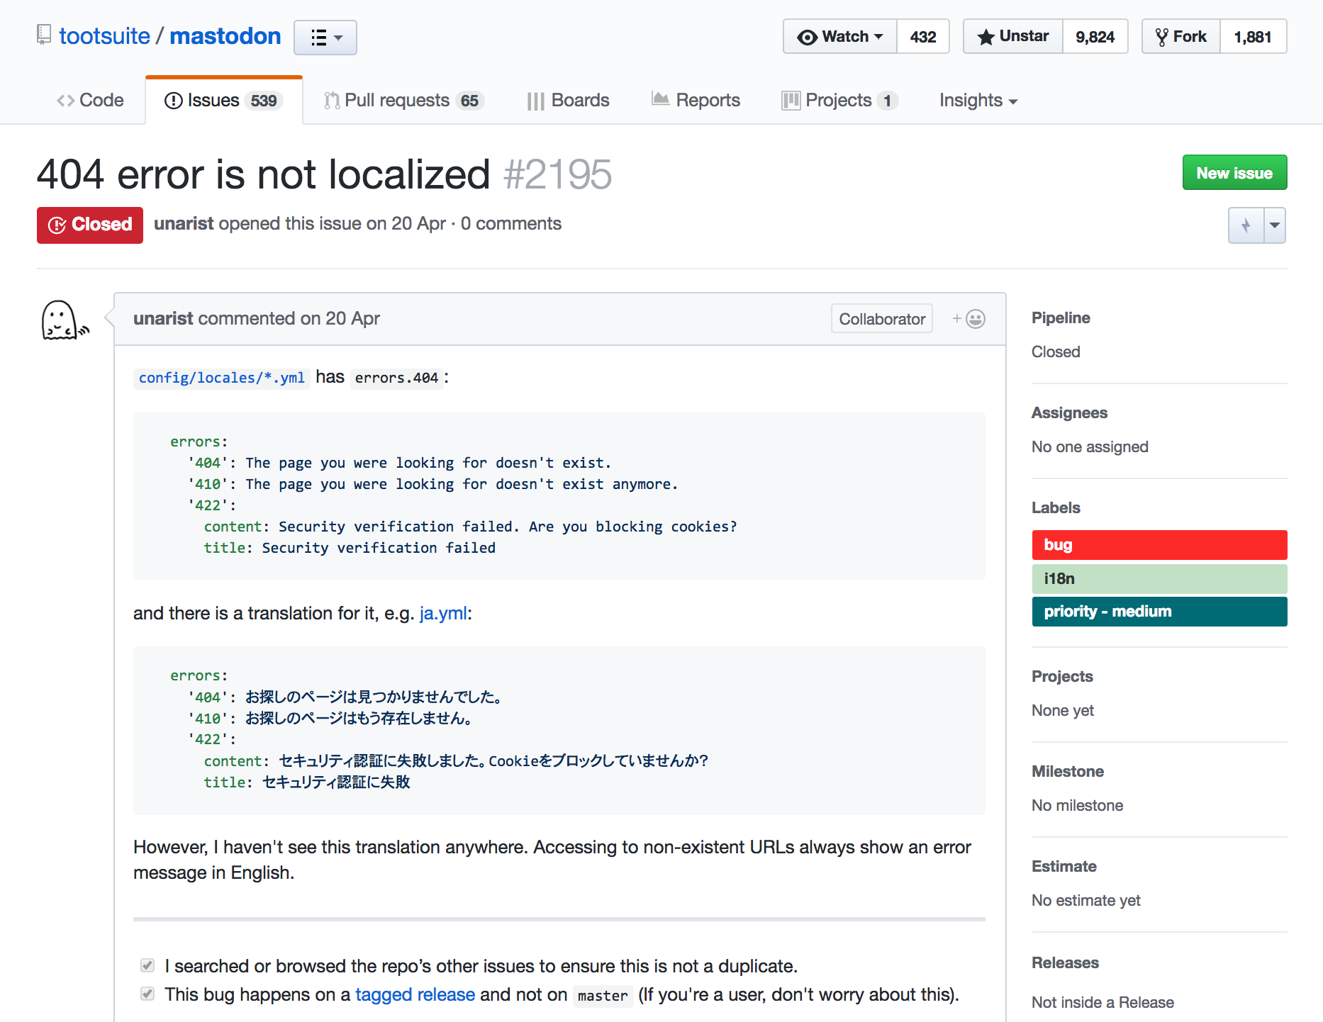
Task: Click the sidebar Projects heading
Action: [1062, 677]
